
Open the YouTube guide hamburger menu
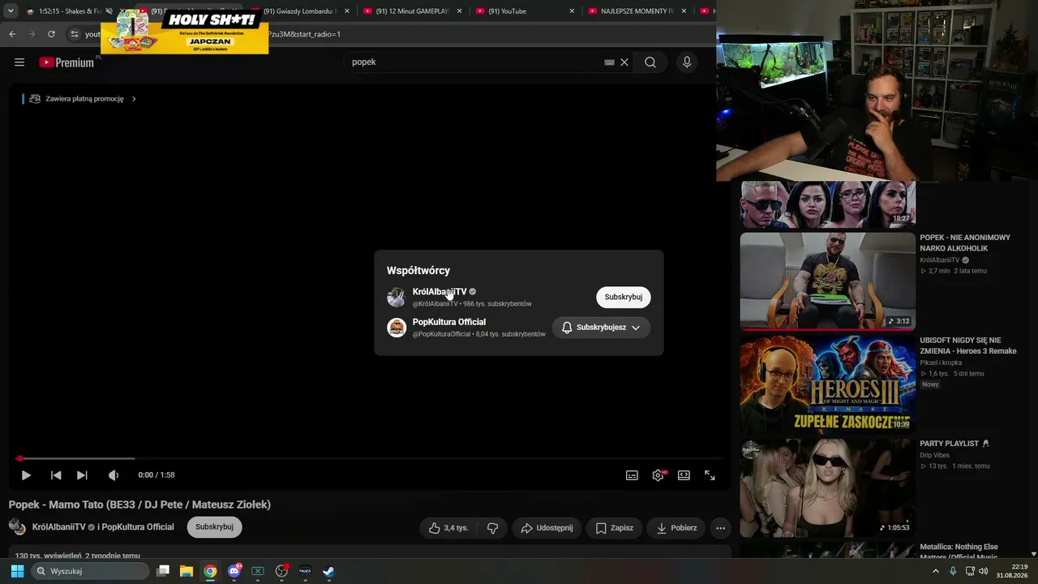[x=19, y=62]
